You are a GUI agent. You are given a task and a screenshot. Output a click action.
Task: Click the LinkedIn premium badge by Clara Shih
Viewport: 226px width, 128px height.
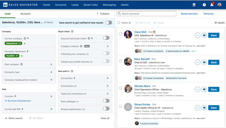[x=154, y=32]
